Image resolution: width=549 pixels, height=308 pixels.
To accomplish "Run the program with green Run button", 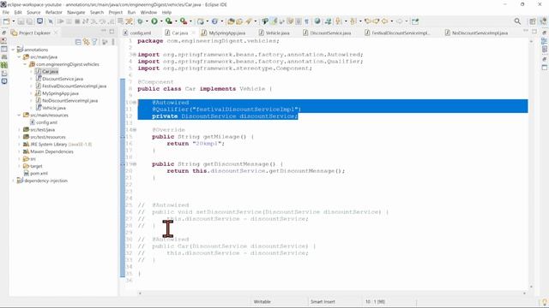I will point(154,21).
